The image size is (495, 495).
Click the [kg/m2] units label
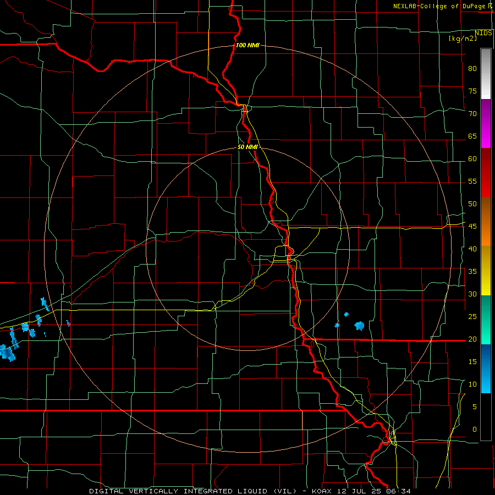[463, 38]
